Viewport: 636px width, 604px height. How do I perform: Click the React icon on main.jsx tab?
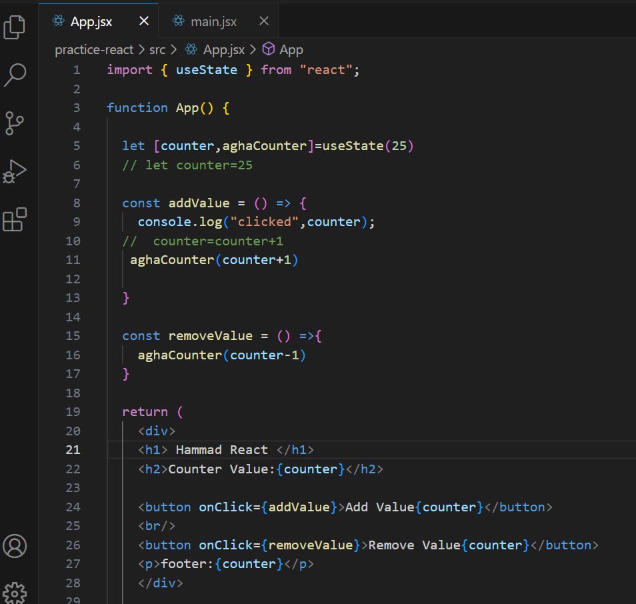click(x=178, y=21)
